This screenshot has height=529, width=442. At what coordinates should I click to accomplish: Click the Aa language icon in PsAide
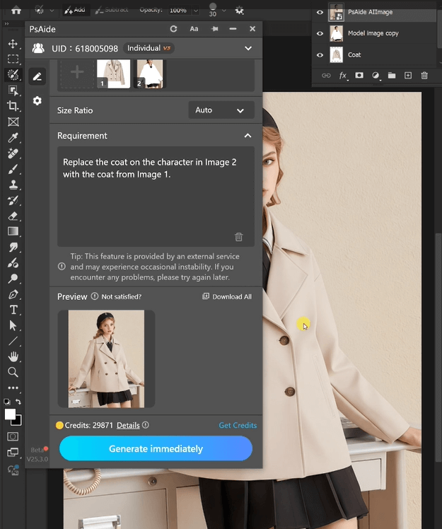tap(194, 29)
